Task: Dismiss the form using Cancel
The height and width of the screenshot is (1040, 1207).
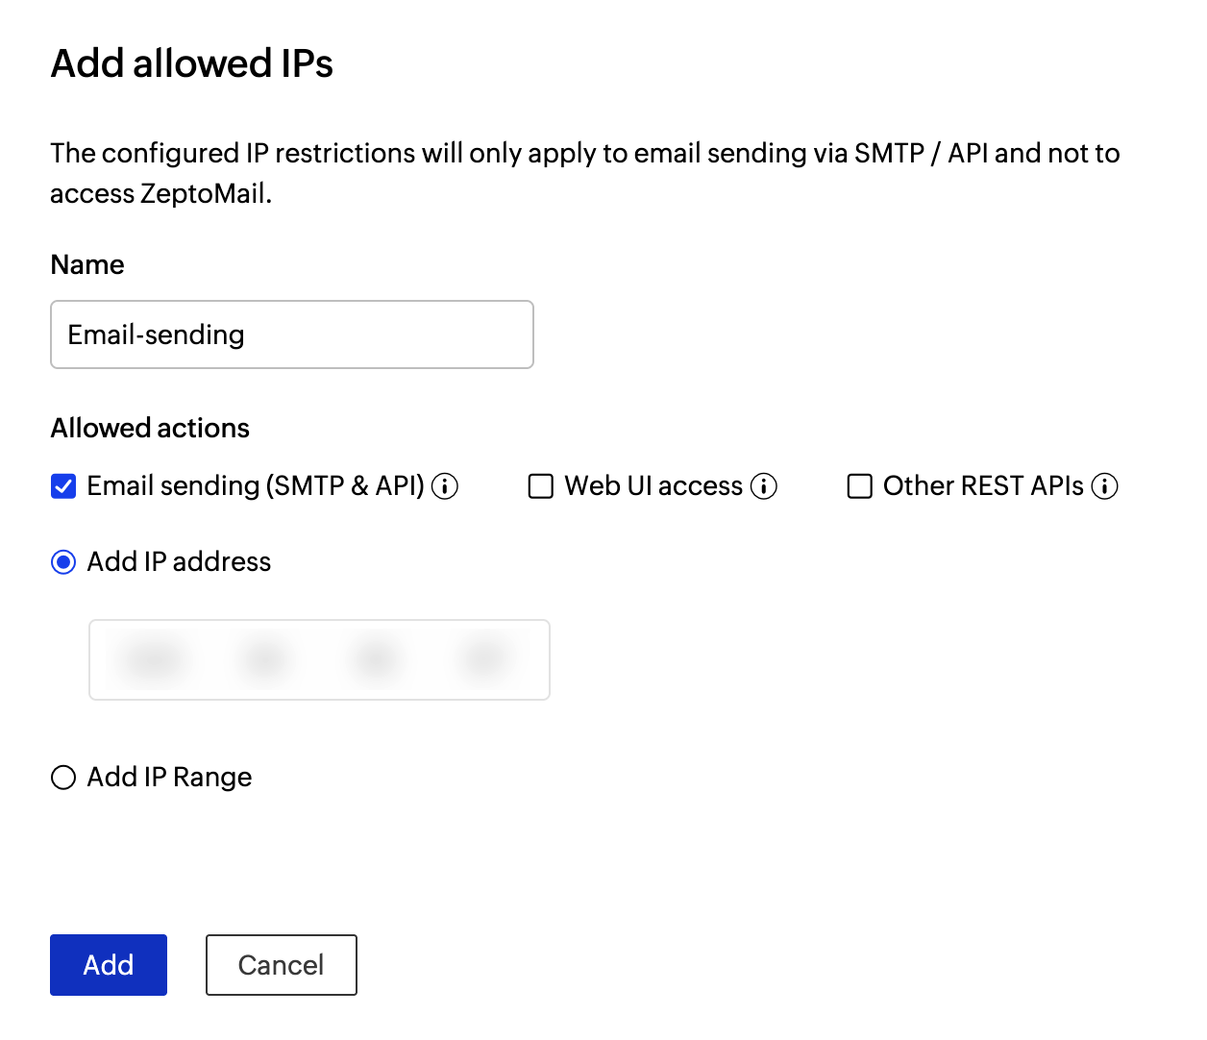Action: coord(281,964)
